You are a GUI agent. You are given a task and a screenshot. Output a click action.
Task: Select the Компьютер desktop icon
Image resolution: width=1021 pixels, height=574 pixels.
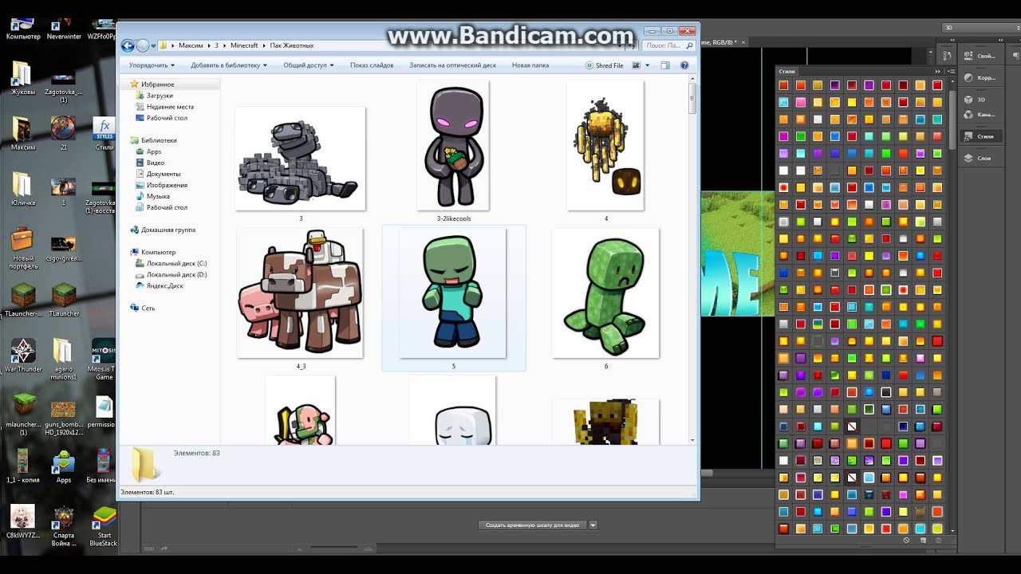click(x=22, y=28)
